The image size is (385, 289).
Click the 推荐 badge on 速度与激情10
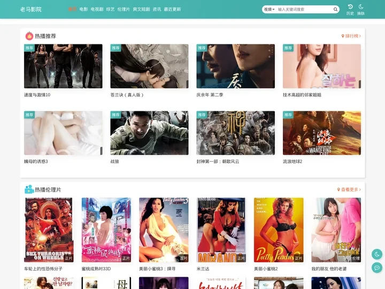29,48
